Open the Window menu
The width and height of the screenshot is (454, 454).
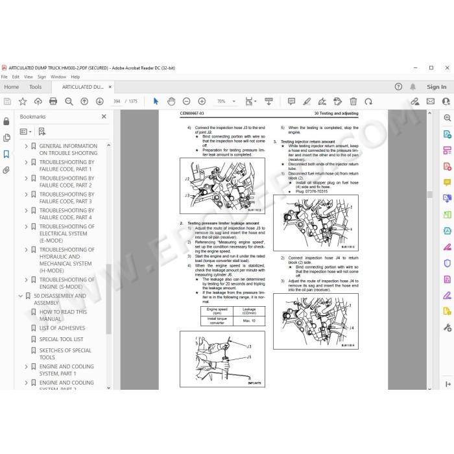[58, 77]
